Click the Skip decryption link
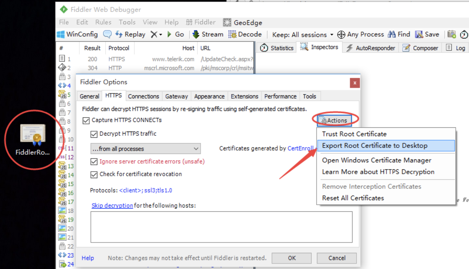Image resolution: width=469 pixels, height=269 pixels. tap(112, 206)
